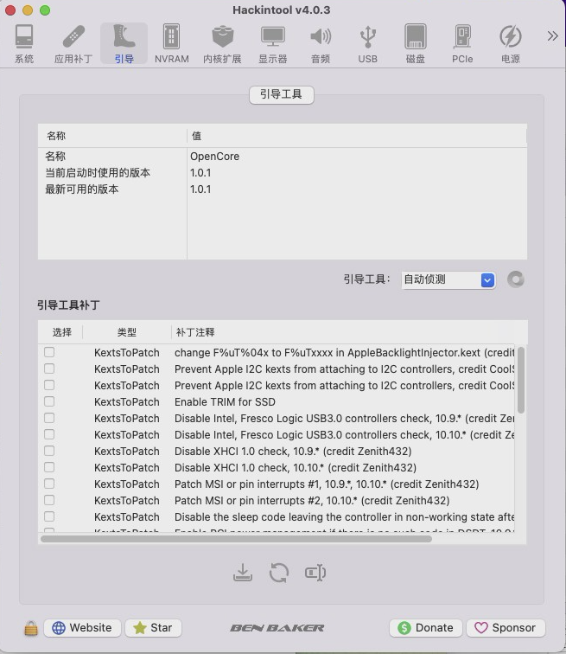The height and width of the screenshot is (654, 566).
Task: Click the horizontal scrollbar of patch list
Action: click(x=236, y=539)
